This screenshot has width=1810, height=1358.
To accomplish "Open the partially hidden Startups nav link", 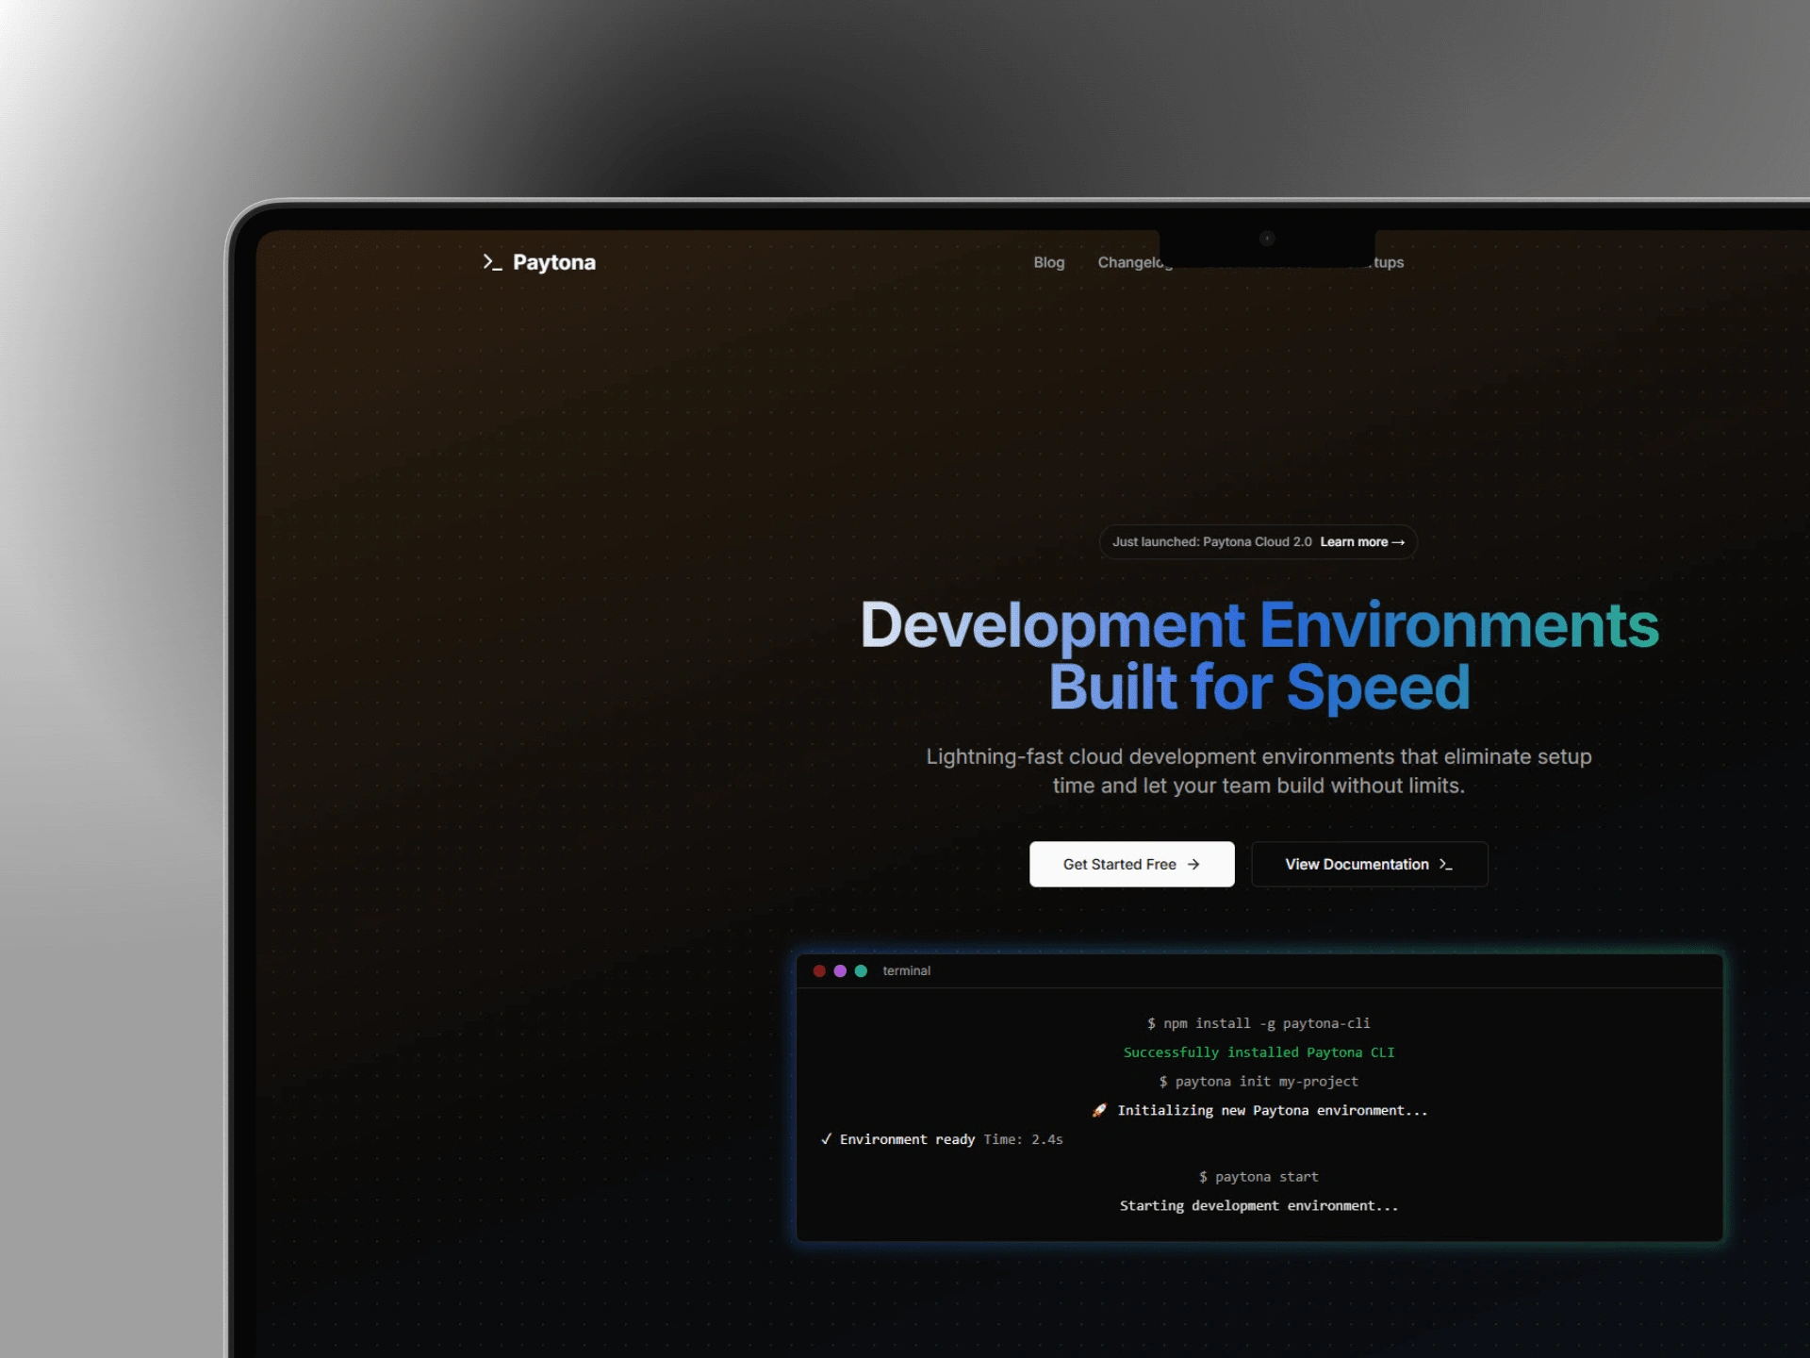I will point(1390,262).
